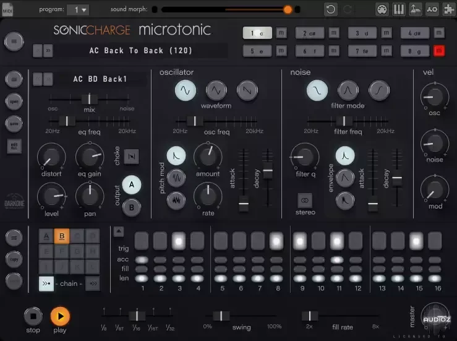Toggle the stereo noise button

pyautogui.click(x=305, y=201)
